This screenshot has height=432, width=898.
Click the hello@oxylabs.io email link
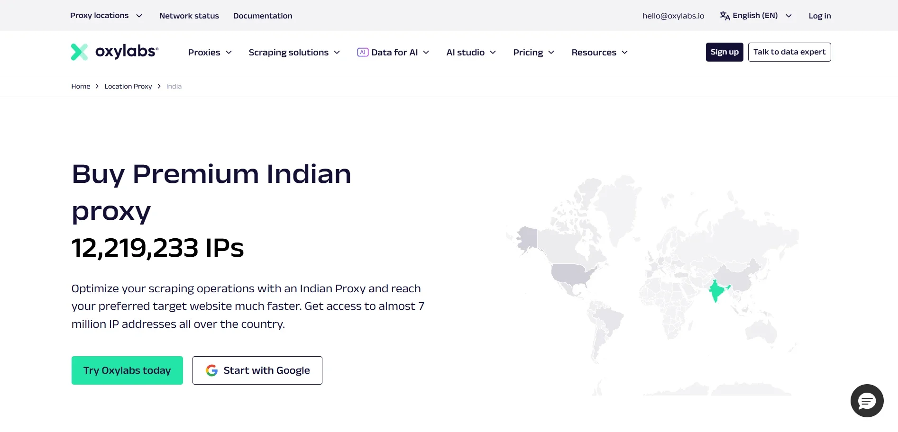[673, 15]
